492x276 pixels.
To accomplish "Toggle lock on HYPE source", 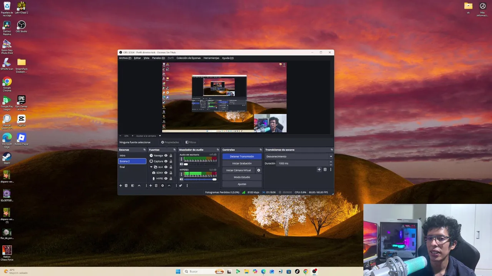I will [x=171, y=179].
